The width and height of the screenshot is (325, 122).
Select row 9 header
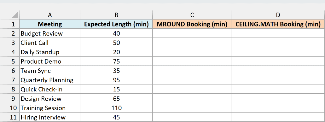point(10,99)
